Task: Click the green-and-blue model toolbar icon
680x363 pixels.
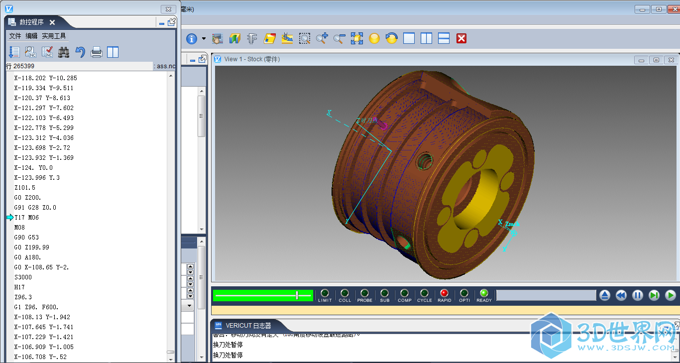Action: (235, 38)
